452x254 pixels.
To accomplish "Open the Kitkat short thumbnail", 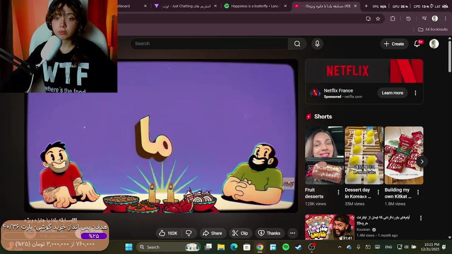I will pos(404,155).
